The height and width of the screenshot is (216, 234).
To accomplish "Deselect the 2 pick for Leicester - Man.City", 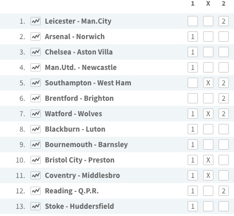I will [224, 21].
